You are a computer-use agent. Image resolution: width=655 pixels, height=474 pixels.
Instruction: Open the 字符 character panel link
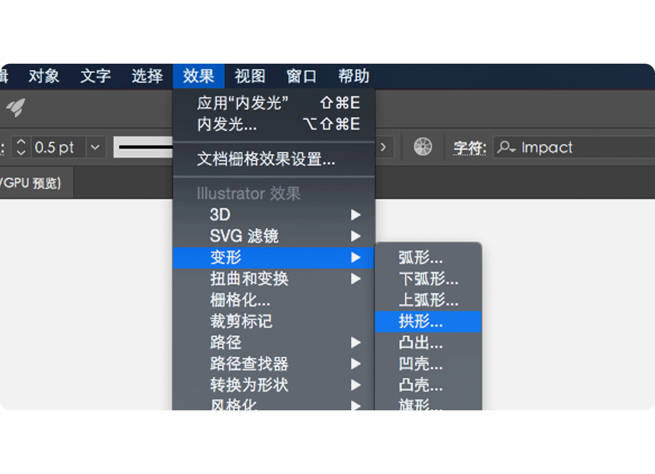coord(470,147)
